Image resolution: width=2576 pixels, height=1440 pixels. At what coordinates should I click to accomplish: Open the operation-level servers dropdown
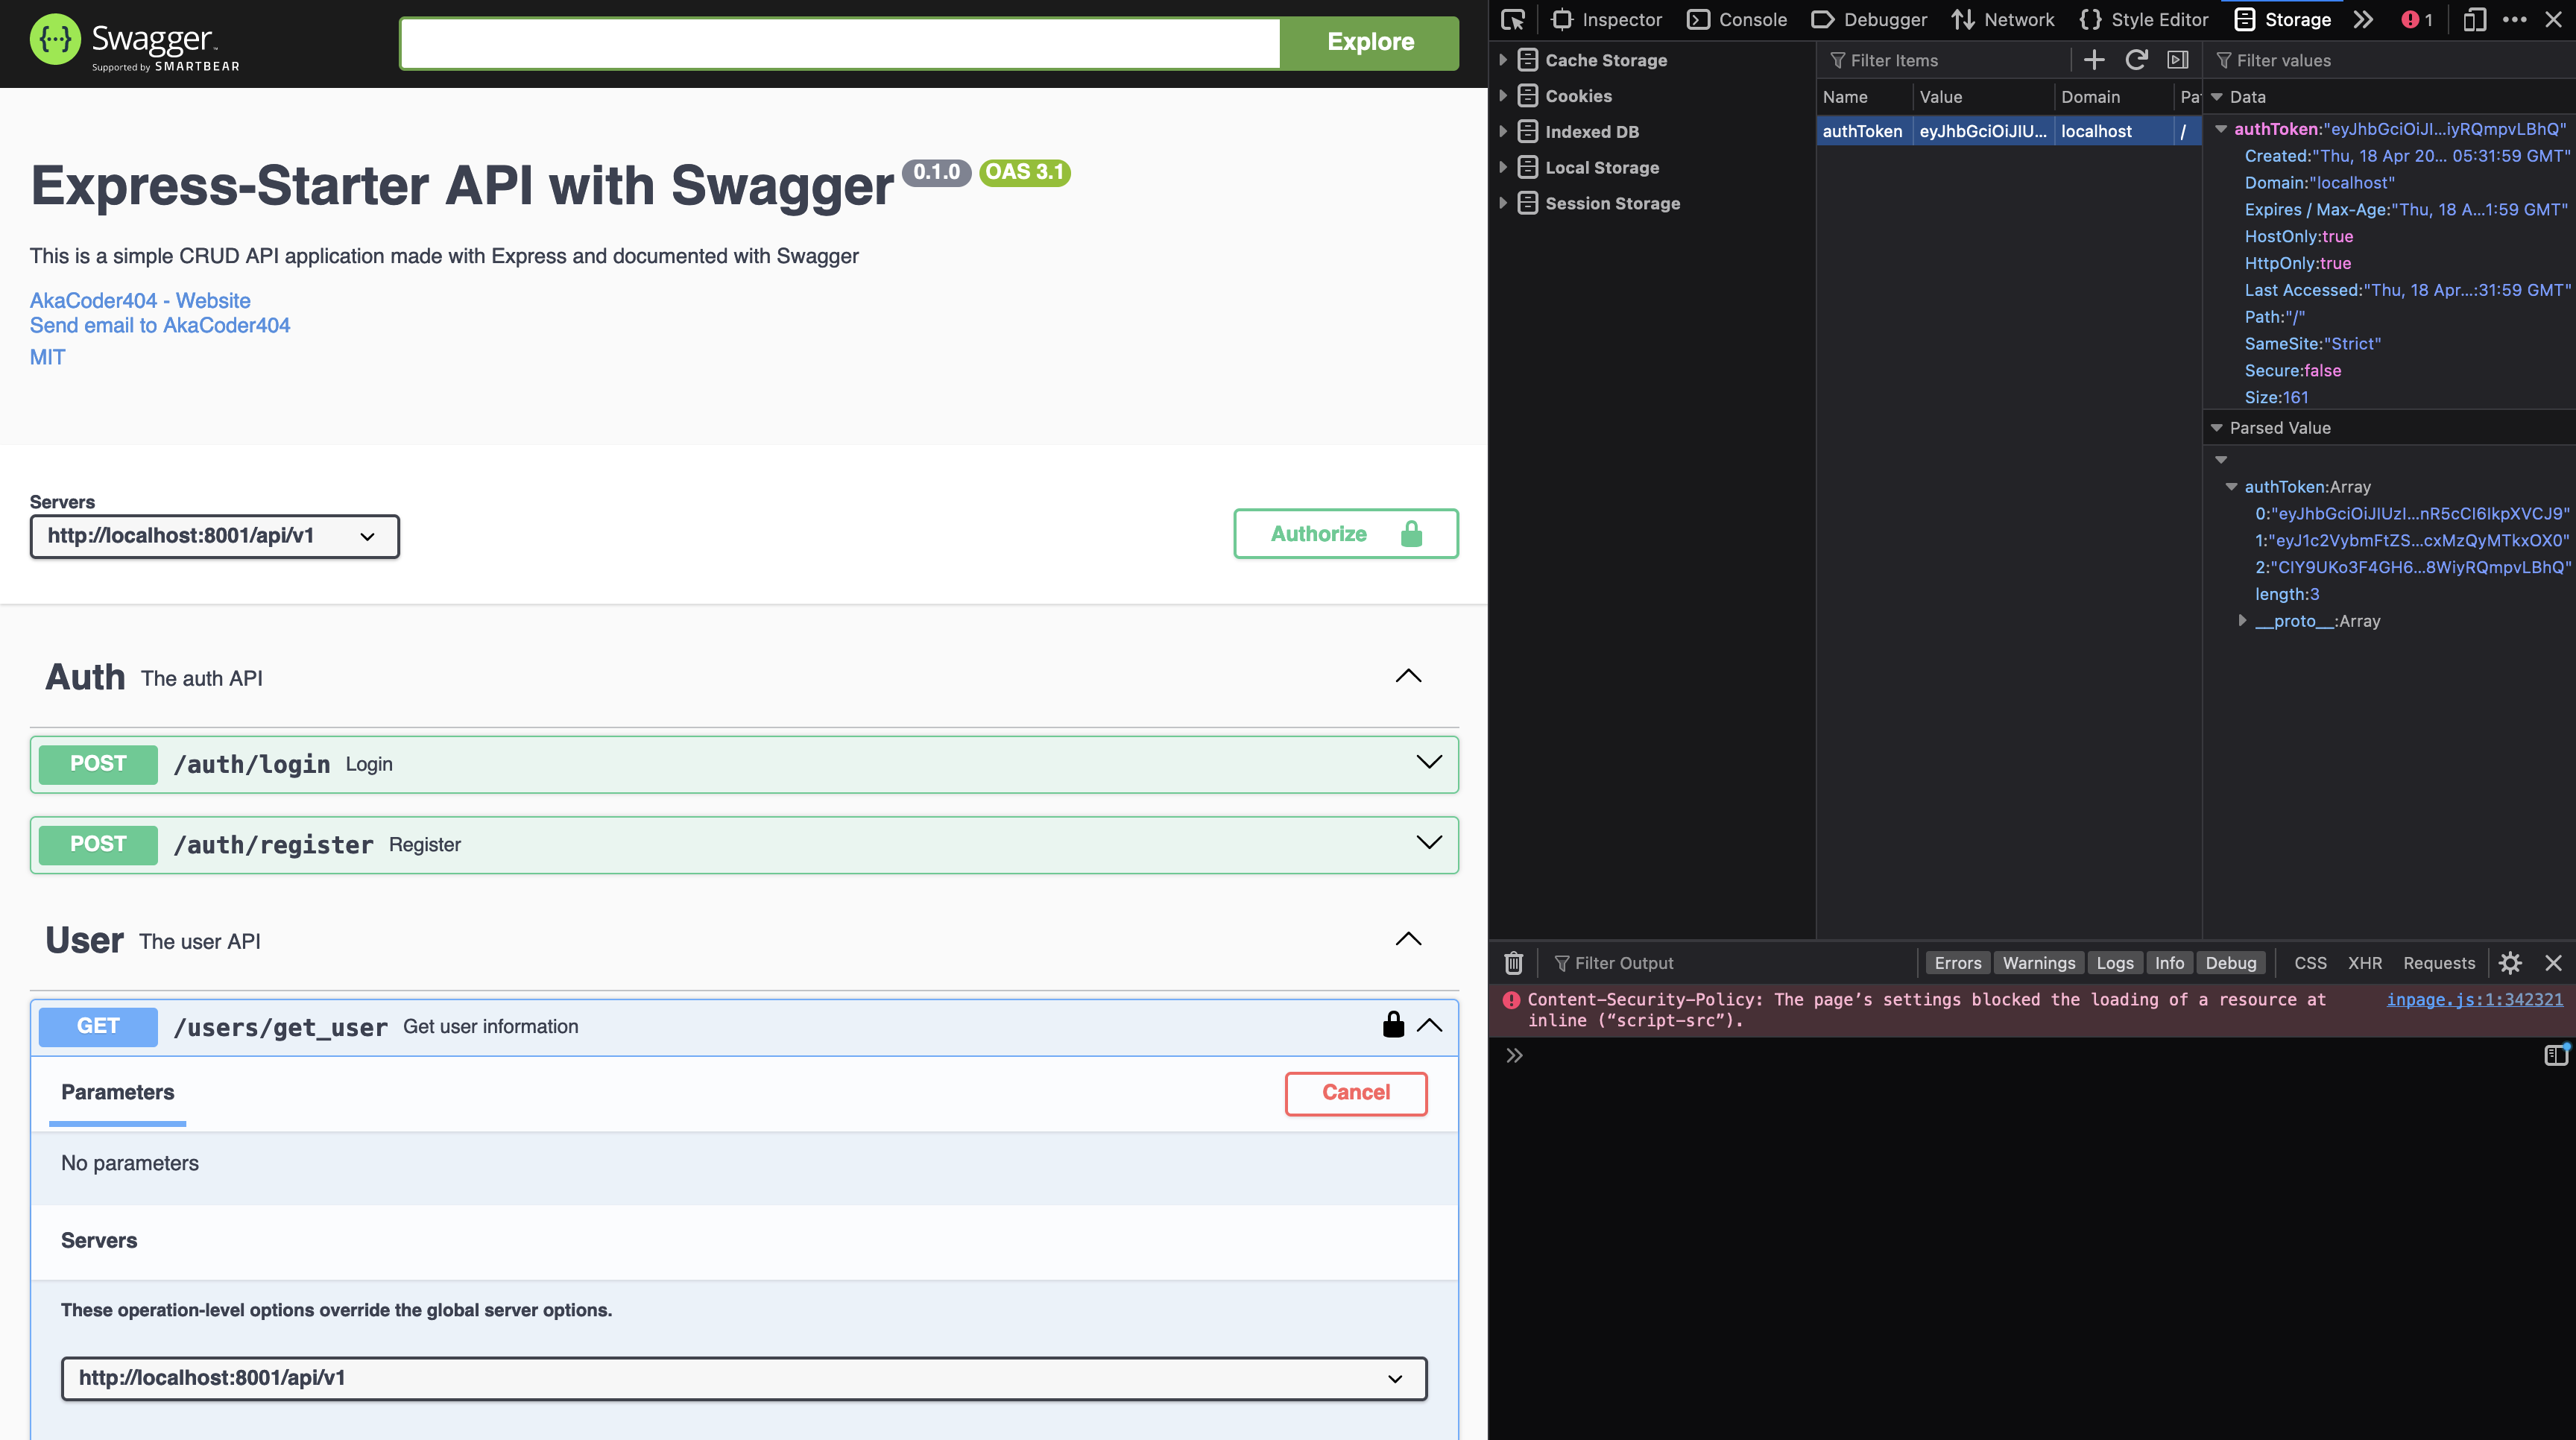click(744, 1378)
